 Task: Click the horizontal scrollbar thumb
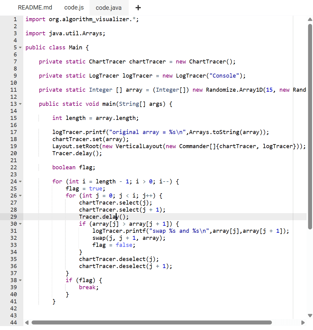coord(152,323)
